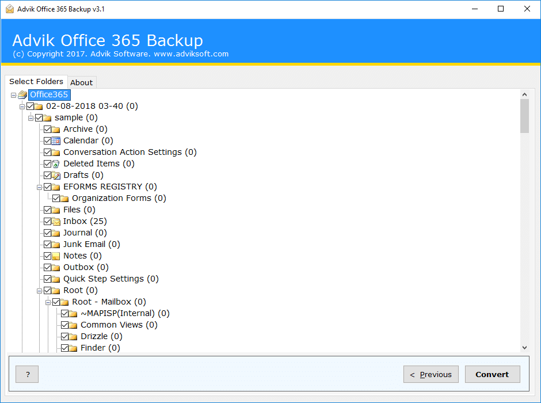Go back with the Previous button
The height and width of the screenshot is (403, 541).
[x=431, y=374]
